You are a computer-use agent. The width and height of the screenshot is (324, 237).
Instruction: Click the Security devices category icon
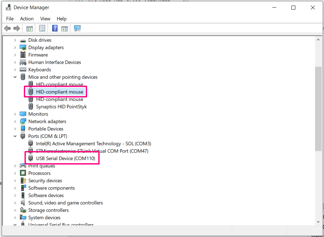[23, 180]
